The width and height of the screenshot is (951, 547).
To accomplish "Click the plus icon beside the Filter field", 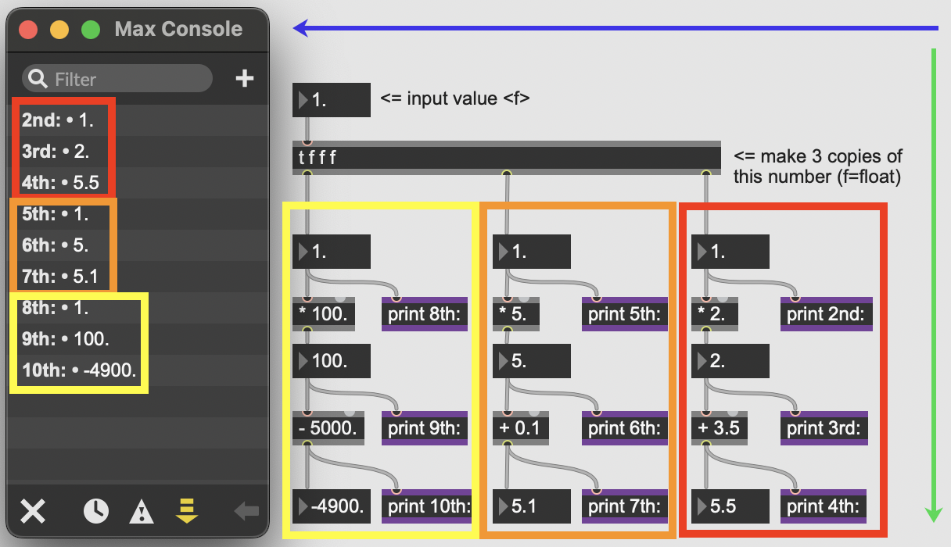I will [245, 78].
